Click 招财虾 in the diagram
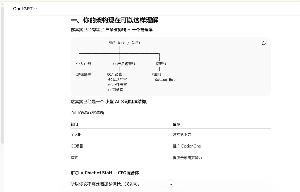Viewport: 300px width, 192px height. (158, 74)
